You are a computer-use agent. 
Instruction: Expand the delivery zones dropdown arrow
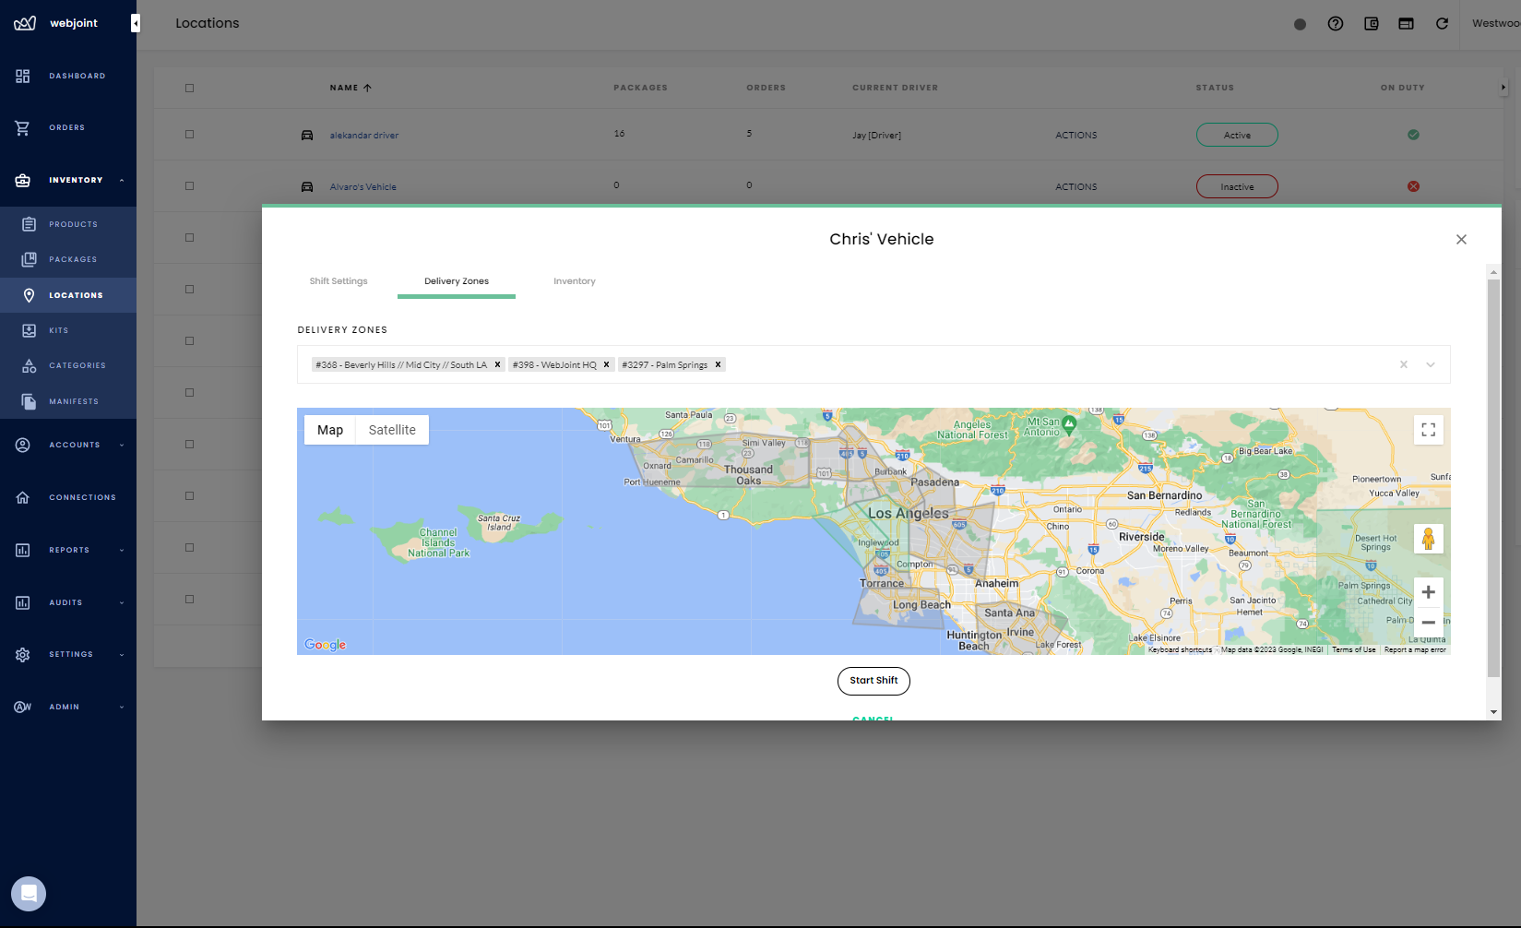point(1430,364)
